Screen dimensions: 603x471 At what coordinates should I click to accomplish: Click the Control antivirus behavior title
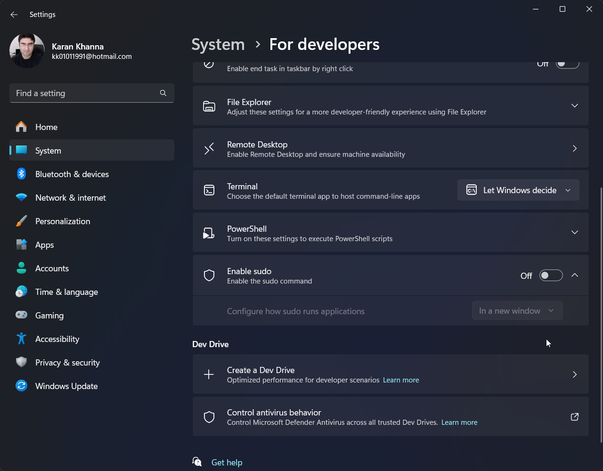click(x=274, y=413)
